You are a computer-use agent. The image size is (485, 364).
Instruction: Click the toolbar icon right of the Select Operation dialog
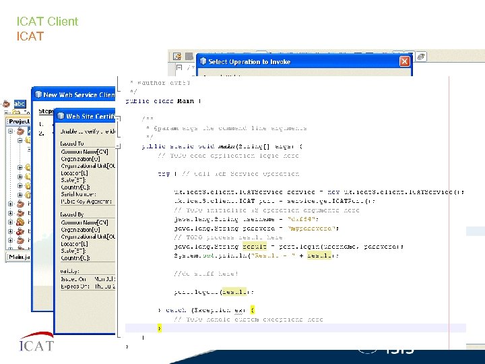click(x=421, y=57)
